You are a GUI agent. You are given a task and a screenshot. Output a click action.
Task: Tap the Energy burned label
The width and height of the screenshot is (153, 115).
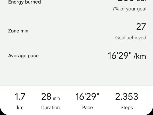pos(24,2)
